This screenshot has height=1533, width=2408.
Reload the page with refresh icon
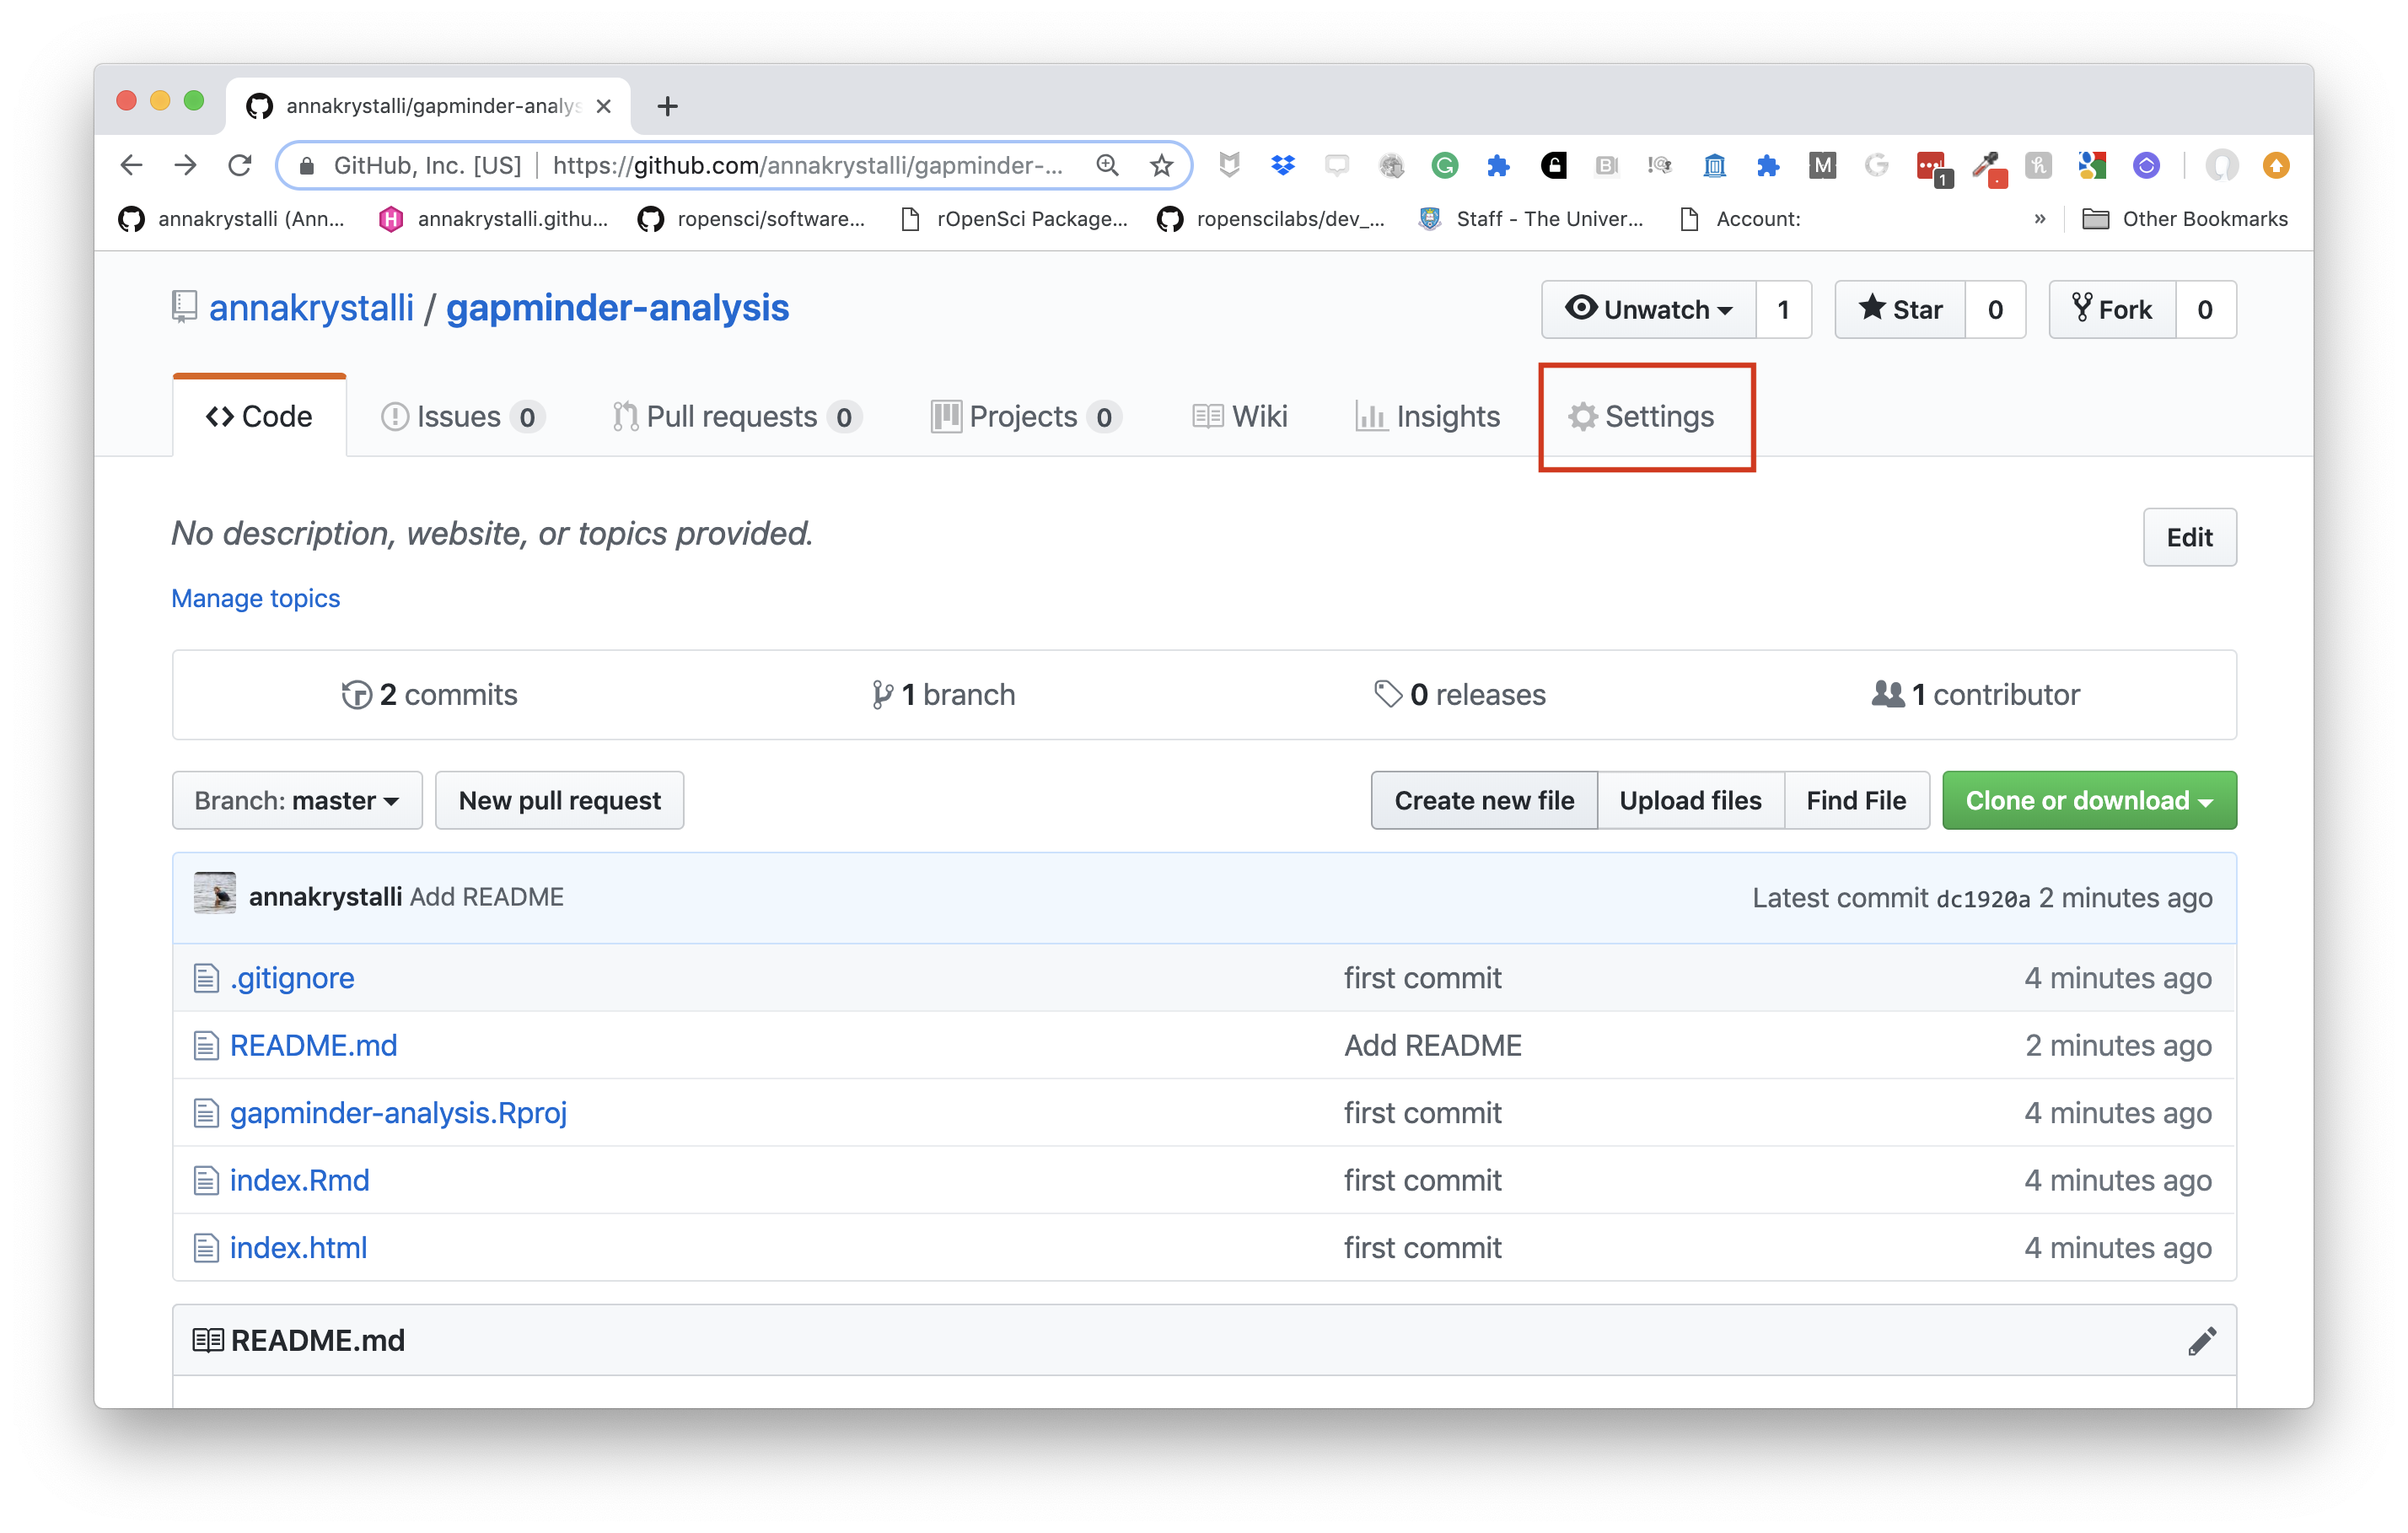240,165
